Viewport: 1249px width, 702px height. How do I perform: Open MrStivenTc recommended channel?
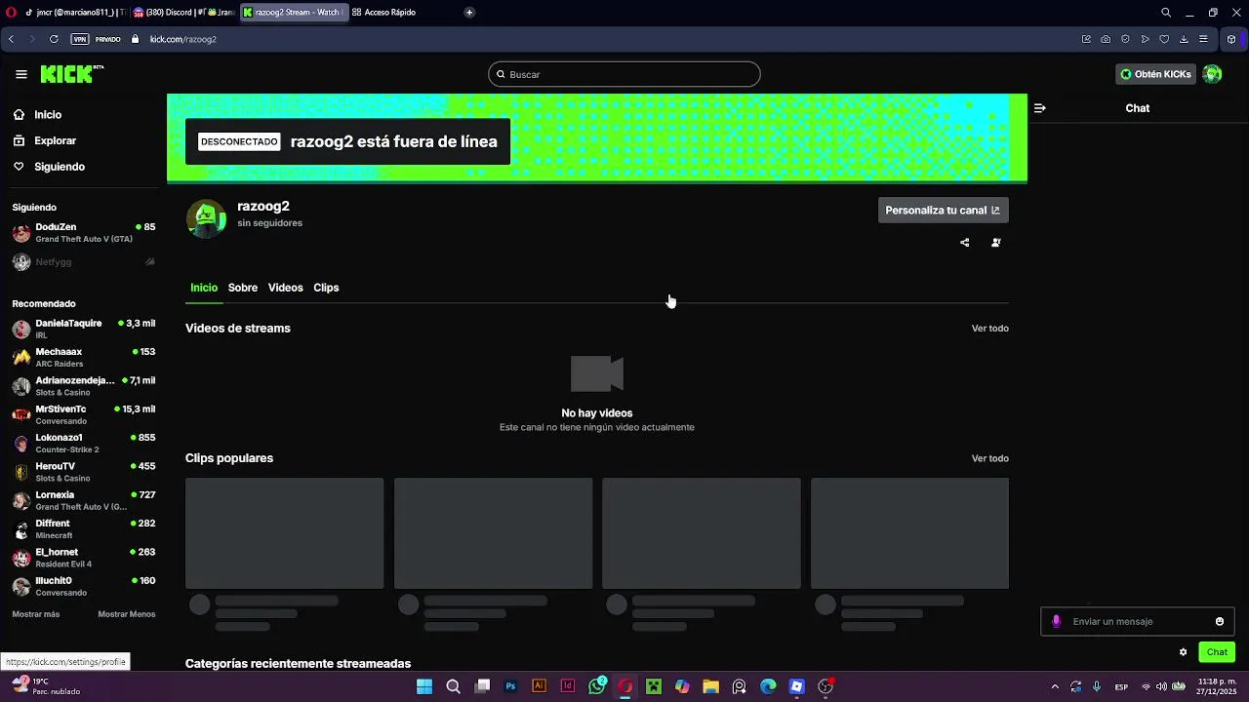point(84,414)
